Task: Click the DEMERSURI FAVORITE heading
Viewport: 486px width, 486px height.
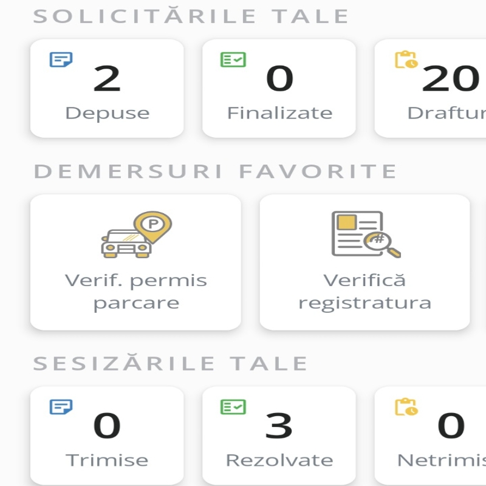Action: pos(216,171)
